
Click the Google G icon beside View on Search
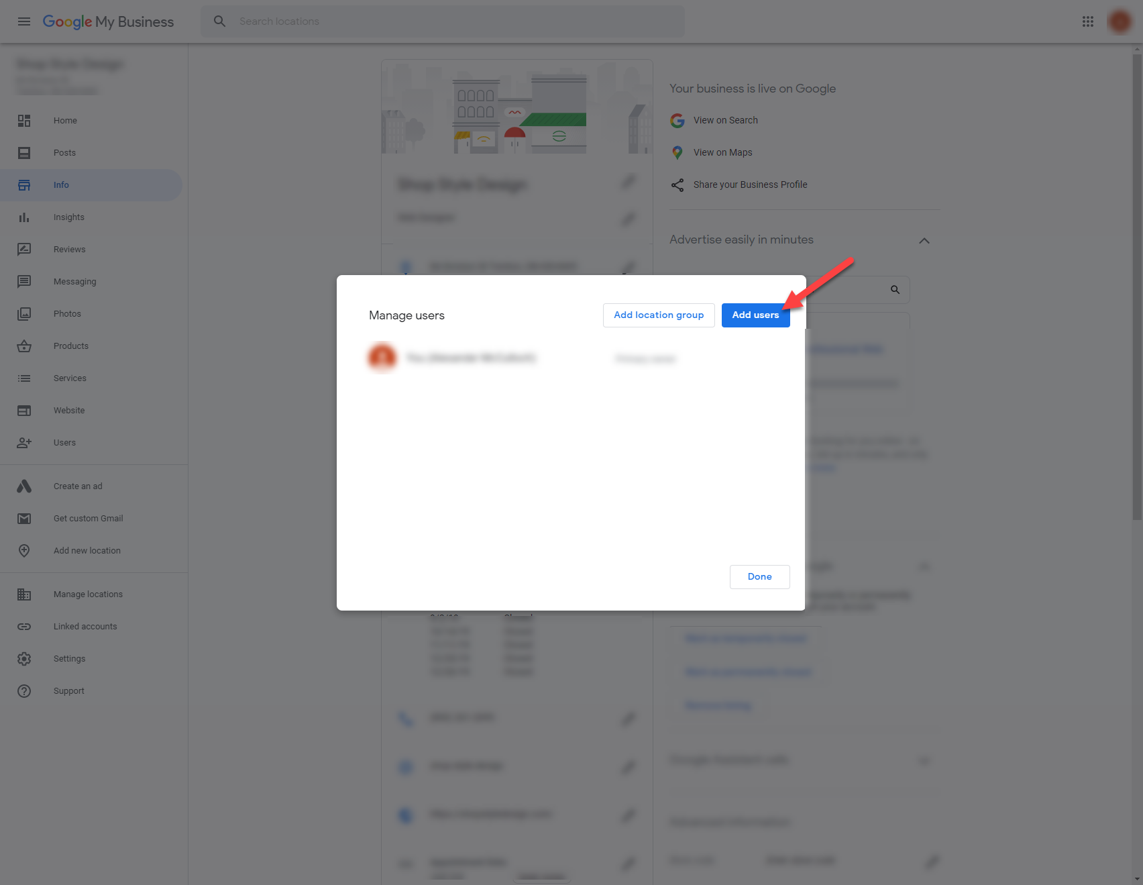[x=677, y=120]
